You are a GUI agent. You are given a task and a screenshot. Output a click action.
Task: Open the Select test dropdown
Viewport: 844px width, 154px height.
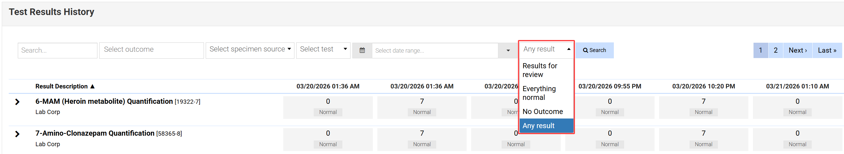tap(323, 49)
